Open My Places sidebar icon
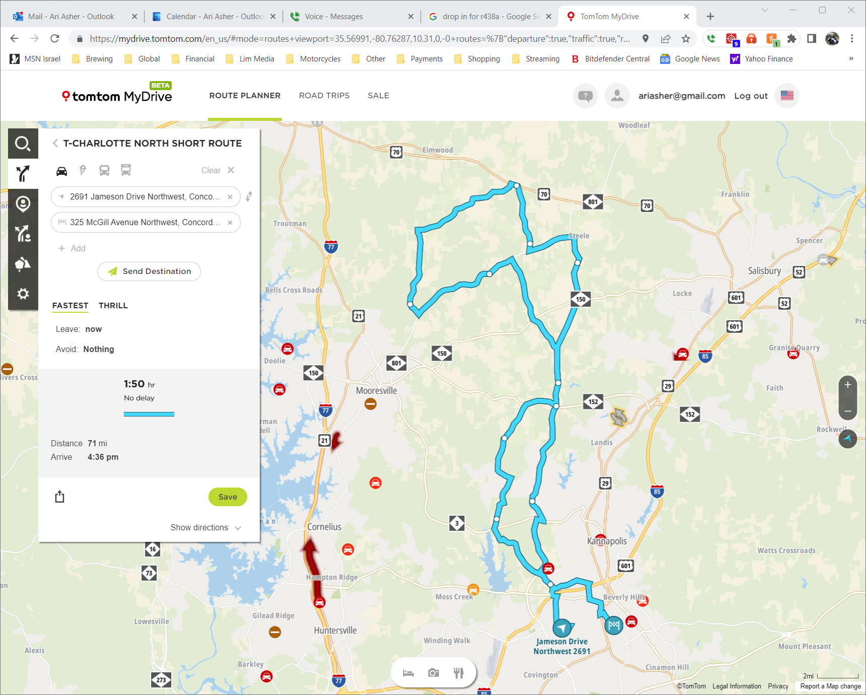This screenshot has width=866, height=695. [x=23, y=203]
